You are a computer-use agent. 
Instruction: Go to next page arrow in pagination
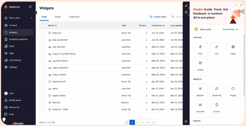153,122
